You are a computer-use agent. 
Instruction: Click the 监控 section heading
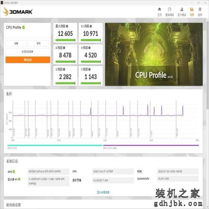9,94
